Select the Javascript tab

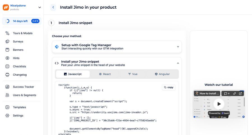[x=73, y=74]
